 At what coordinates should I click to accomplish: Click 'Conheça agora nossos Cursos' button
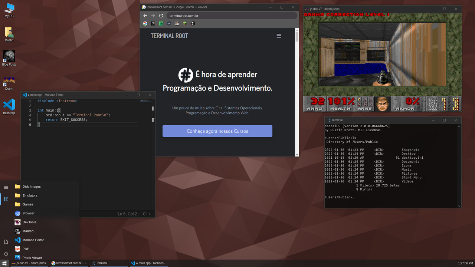pyautogui.click(x=217, y=131)
